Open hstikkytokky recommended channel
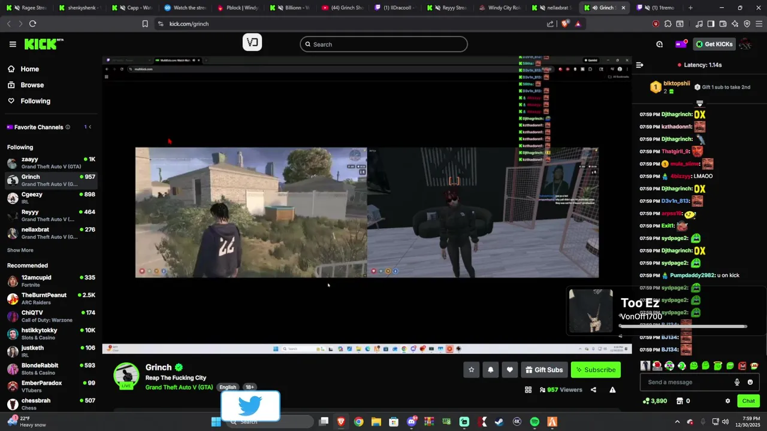Image resolution: width=767 pixels, height=431 pixels. 51,333
